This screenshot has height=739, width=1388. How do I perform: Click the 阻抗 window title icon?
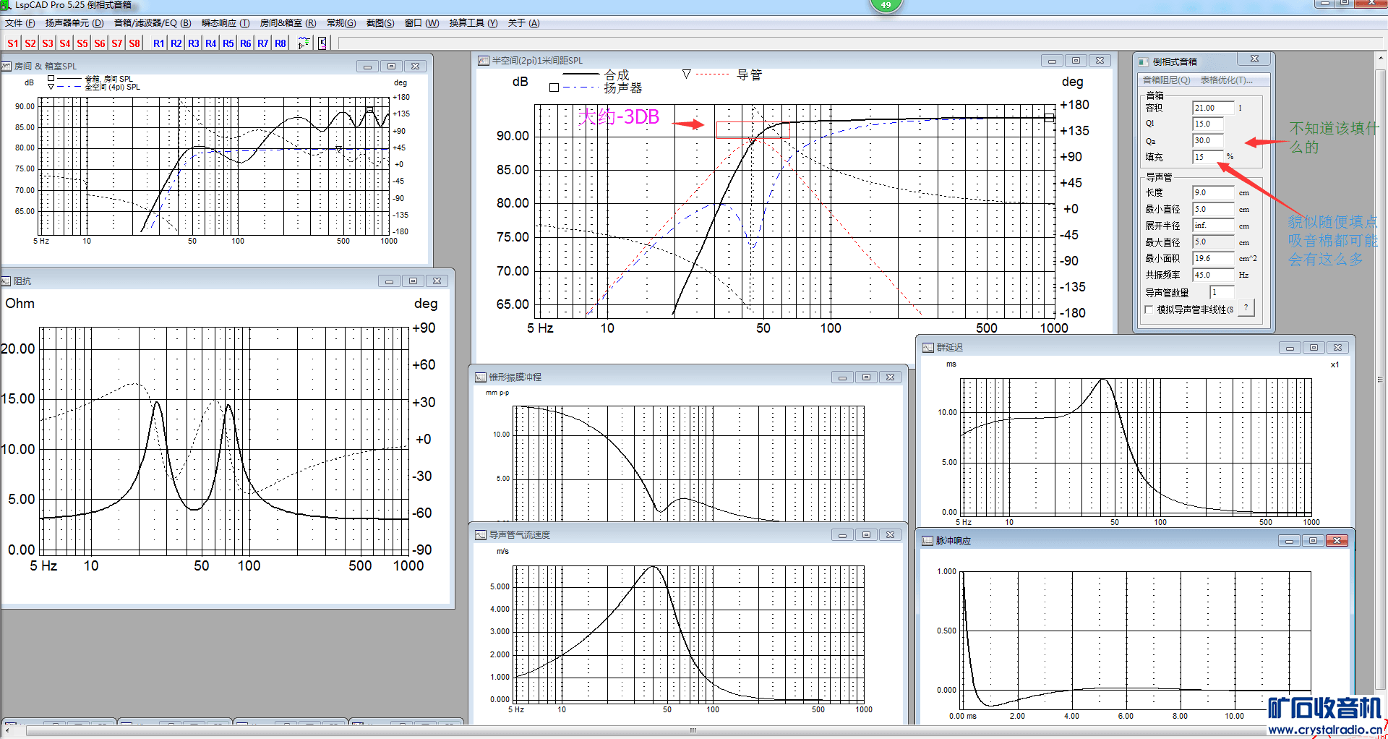(x=7, y=281)
